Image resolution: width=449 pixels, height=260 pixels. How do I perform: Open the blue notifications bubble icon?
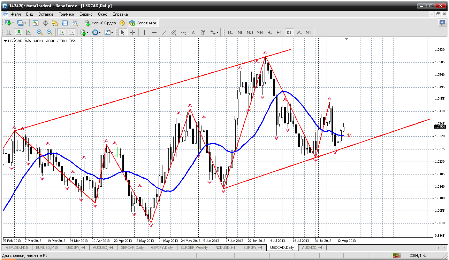click(442, 23)
